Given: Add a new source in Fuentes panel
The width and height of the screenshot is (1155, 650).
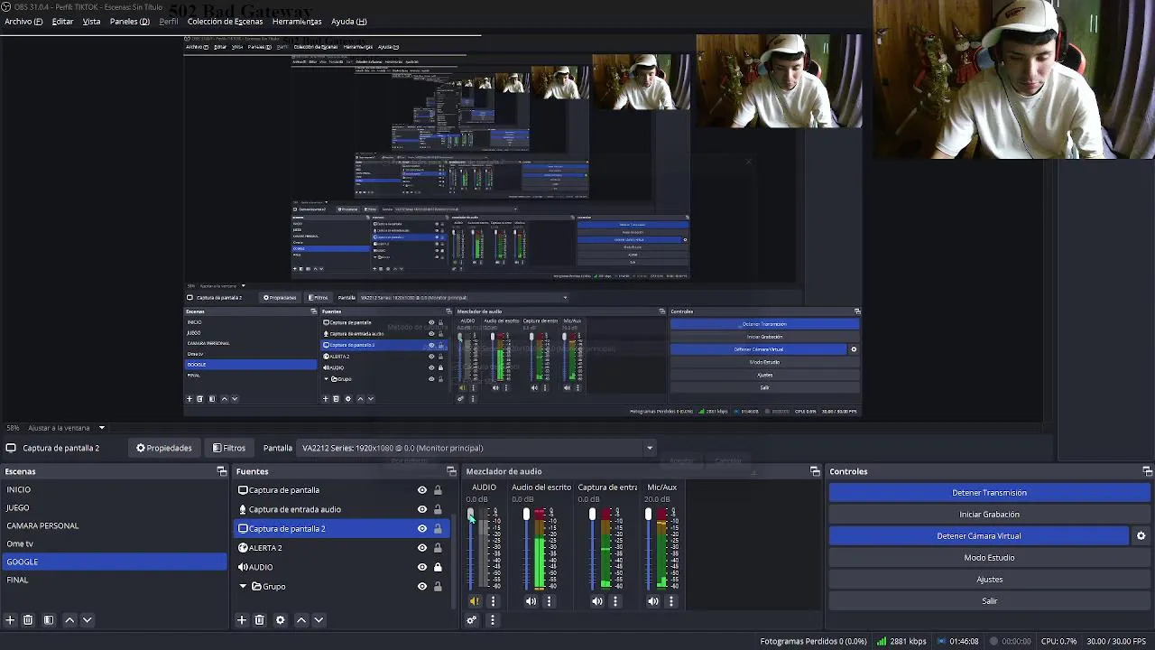Looking at the screenshot, I should pos(241,620).
